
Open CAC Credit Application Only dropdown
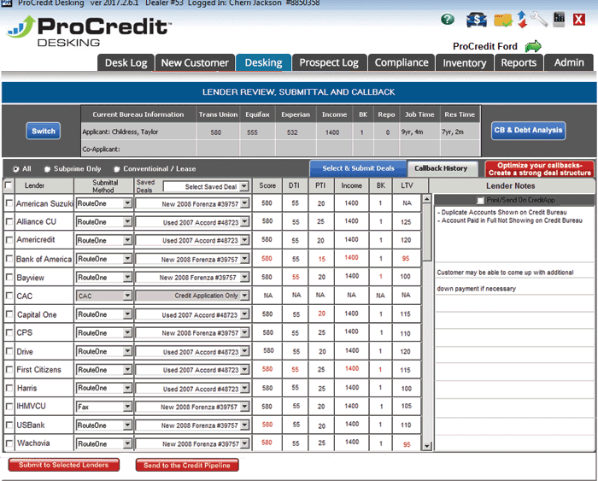click(x=192, y=296)
